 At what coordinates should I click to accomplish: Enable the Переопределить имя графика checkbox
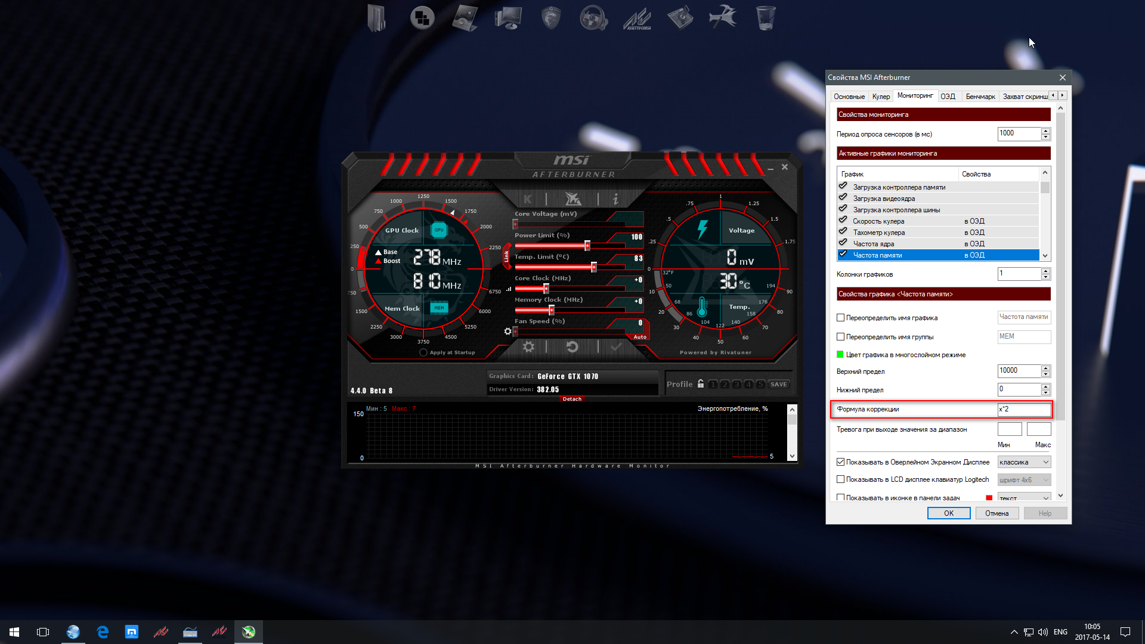[840, 318]
